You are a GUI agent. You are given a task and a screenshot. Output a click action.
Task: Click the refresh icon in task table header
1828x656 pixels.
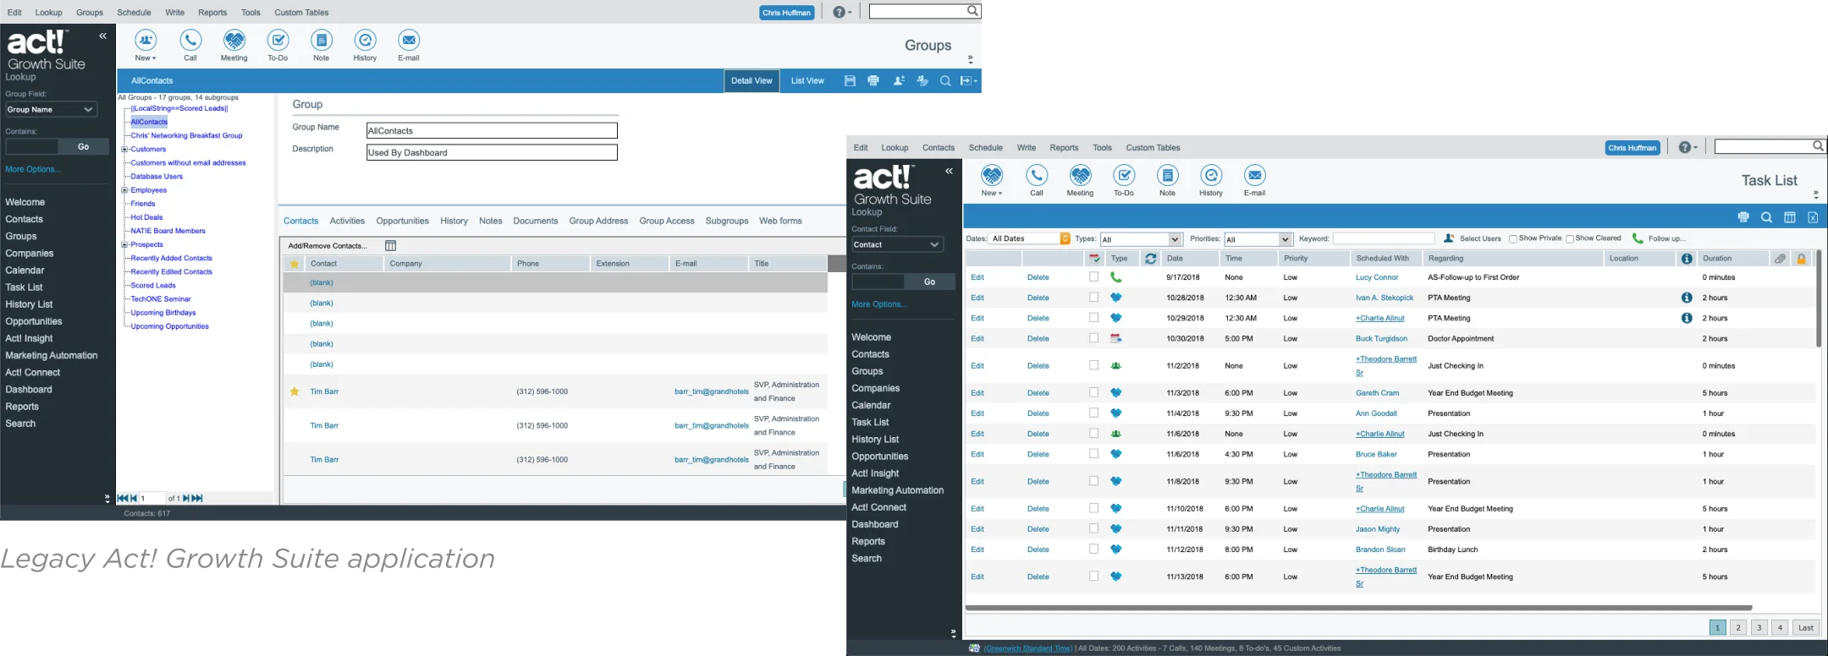click(x=1150, y=259)
